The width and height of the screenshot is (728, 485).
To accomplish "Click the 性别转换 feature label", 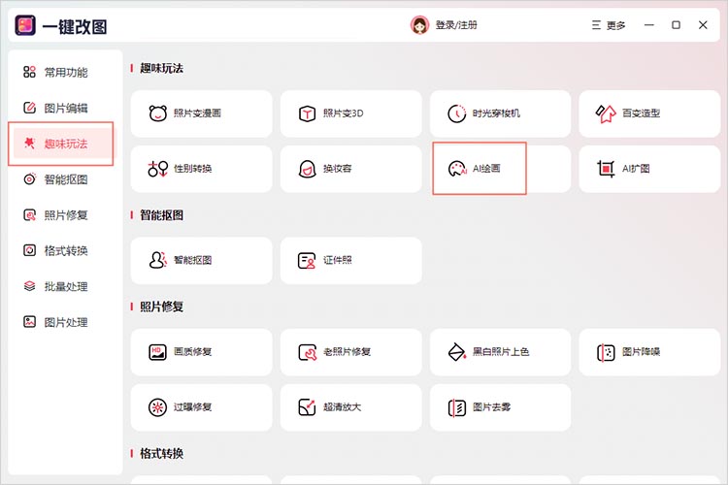I will point(193,169).
